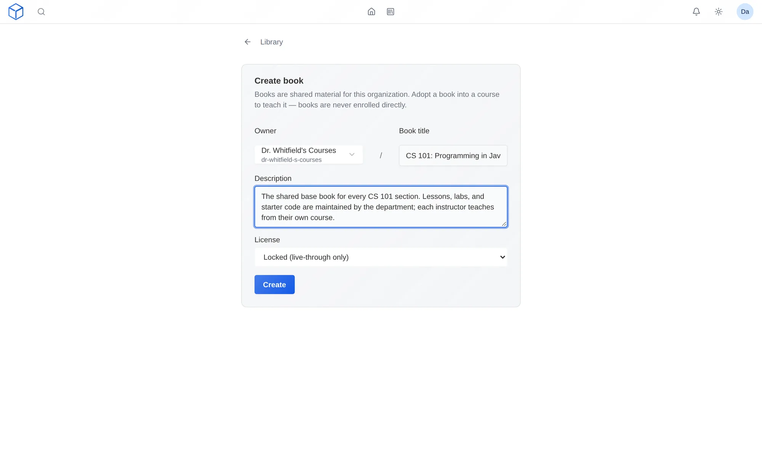The width and height of the screenshot is (762, 476).
Task: Open the library shelf icon
Action: pos(391,12)
